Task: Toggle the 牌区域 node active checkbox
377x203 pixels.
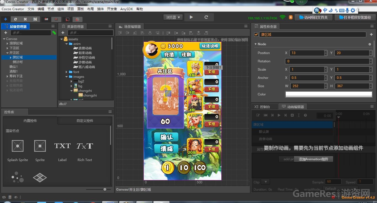Action: [256, 34]
